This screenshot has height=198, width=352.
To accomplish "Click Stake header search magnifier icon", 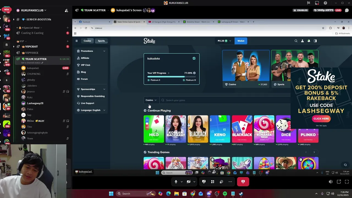I will click(296, 41).
